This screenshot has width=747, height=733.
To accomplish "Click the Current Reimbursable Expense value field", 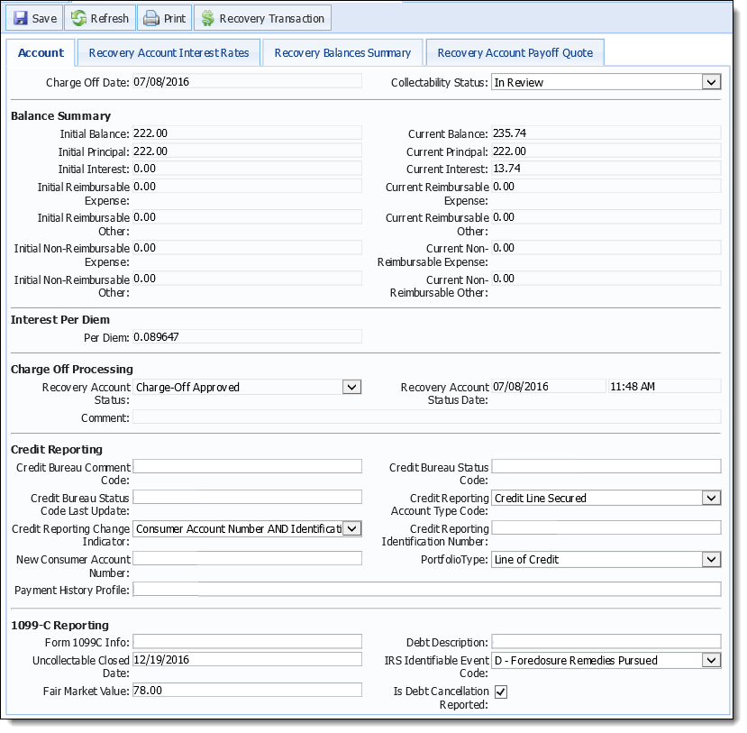I will (x=606, y=186).
